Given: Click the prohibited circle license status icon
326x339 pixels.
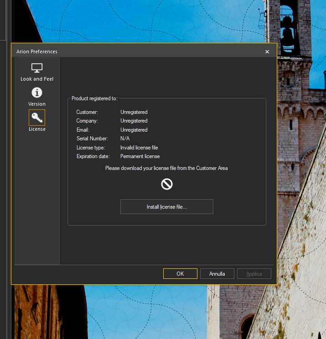Looking at the screenshot, I should point(167,184).
